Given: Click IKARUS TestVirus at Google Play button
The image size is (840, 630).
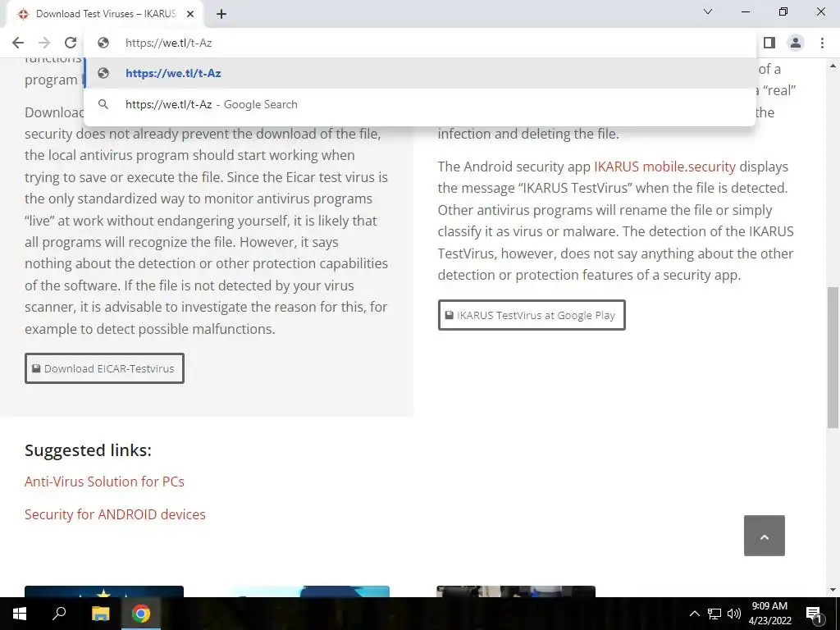Looking at the screenshot, I should tap(532, 315).
